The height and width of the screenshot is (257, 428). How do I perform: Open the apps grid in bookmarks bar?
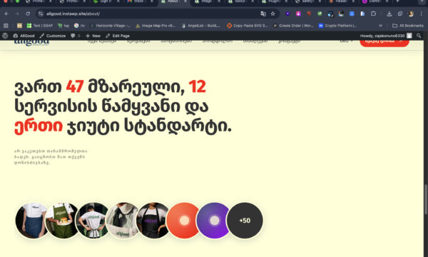coord(6,26)
